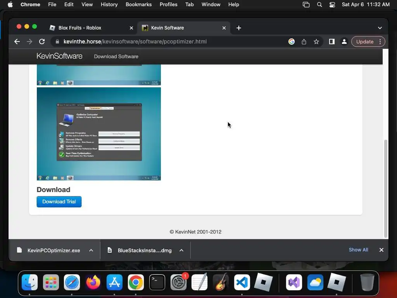
Task: Open the Profiles menu
Action: pyautogui.click(x=168, y=5)
